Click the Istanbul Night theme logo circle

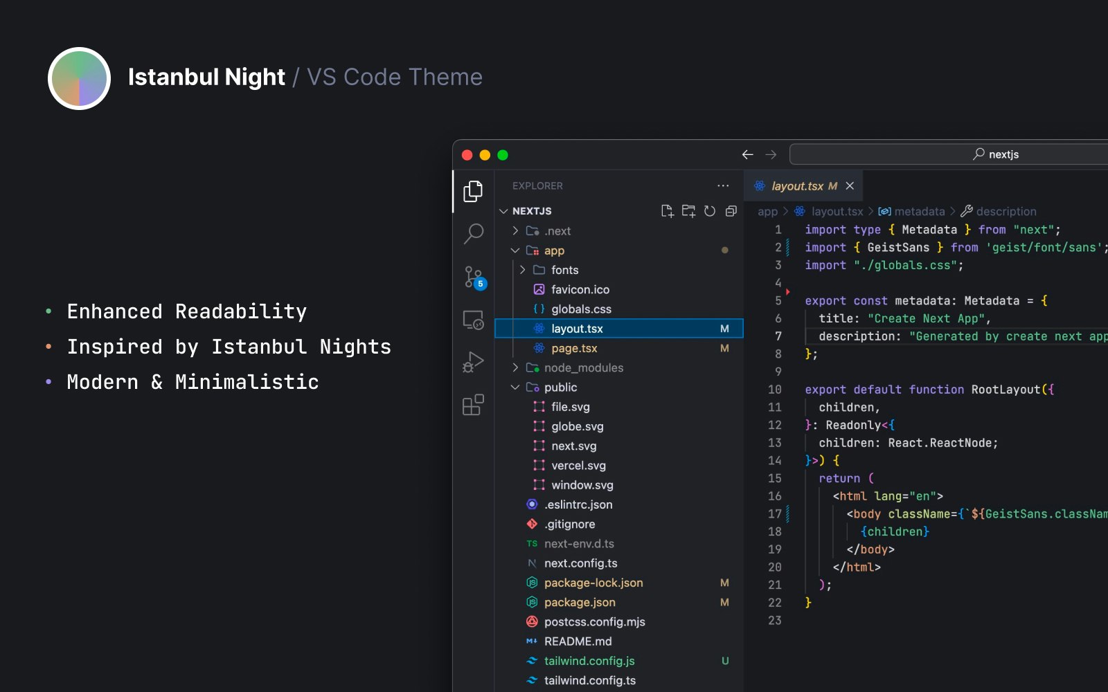[79, 78]
